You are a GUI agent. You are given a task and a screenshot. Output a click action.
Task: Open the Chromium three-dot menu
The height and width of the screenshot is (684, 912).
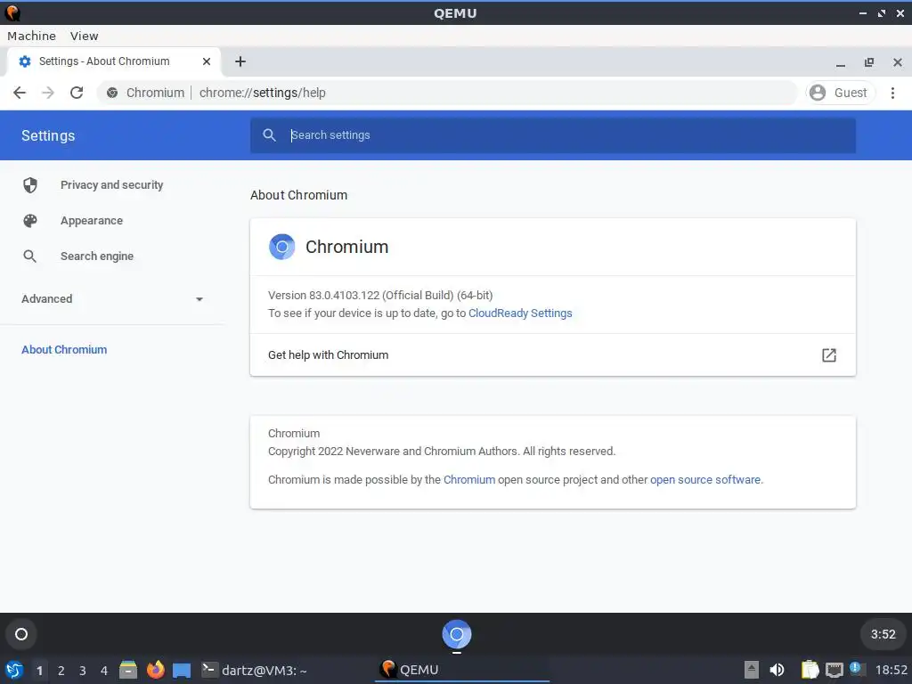892,93
